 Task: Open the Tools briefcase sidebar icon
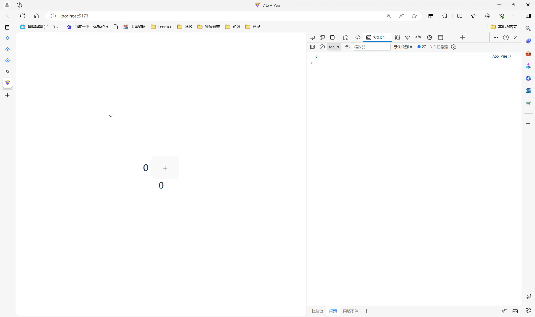528,53
